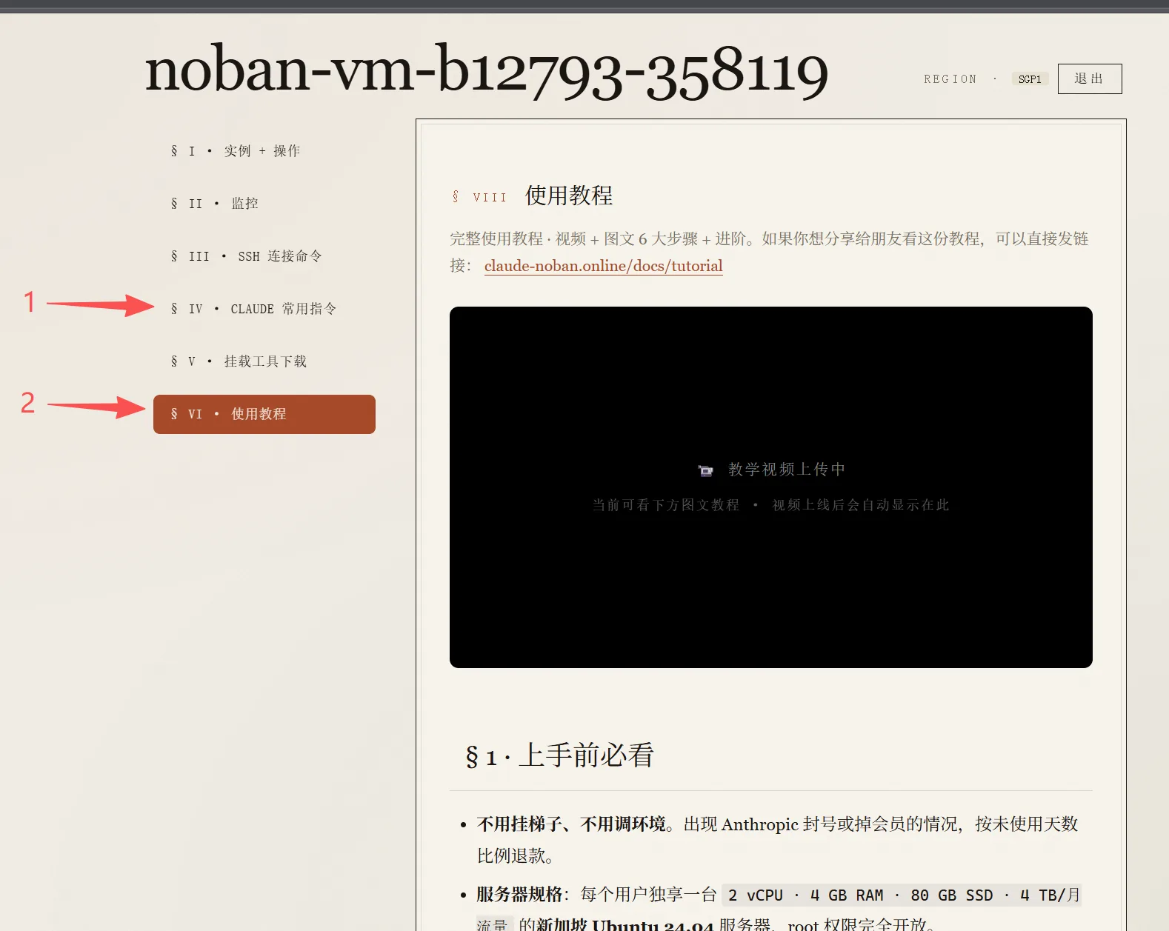The width and height of the screenshot is (1169, 931).
Task: Open claude-noban.online/docs/tutorial link
Action: pyautogui.click(x=603, y=266)
